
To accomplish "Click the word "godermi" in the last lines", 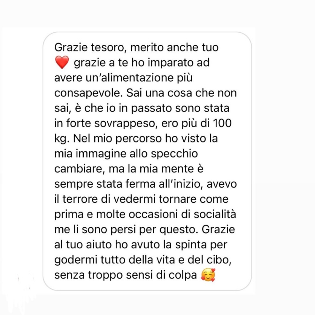I will coord(76,260).
